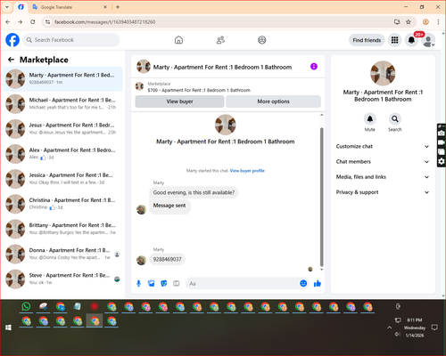Viewport: 446px width, 356px height.
Task: Open the Christina conversation in the list
Action: point(62,204)
